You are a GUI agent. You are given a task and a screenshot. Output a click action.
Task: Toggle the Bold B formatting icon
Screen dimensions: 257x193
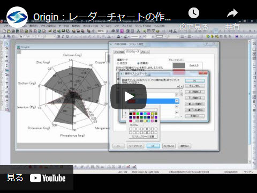(58, 36)
